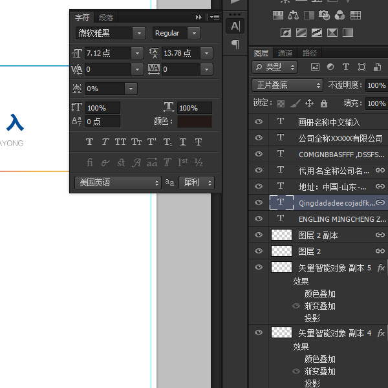Add Gradient Map adjustment icon
The height and width of the screenshot is (388, 388).
348,33
